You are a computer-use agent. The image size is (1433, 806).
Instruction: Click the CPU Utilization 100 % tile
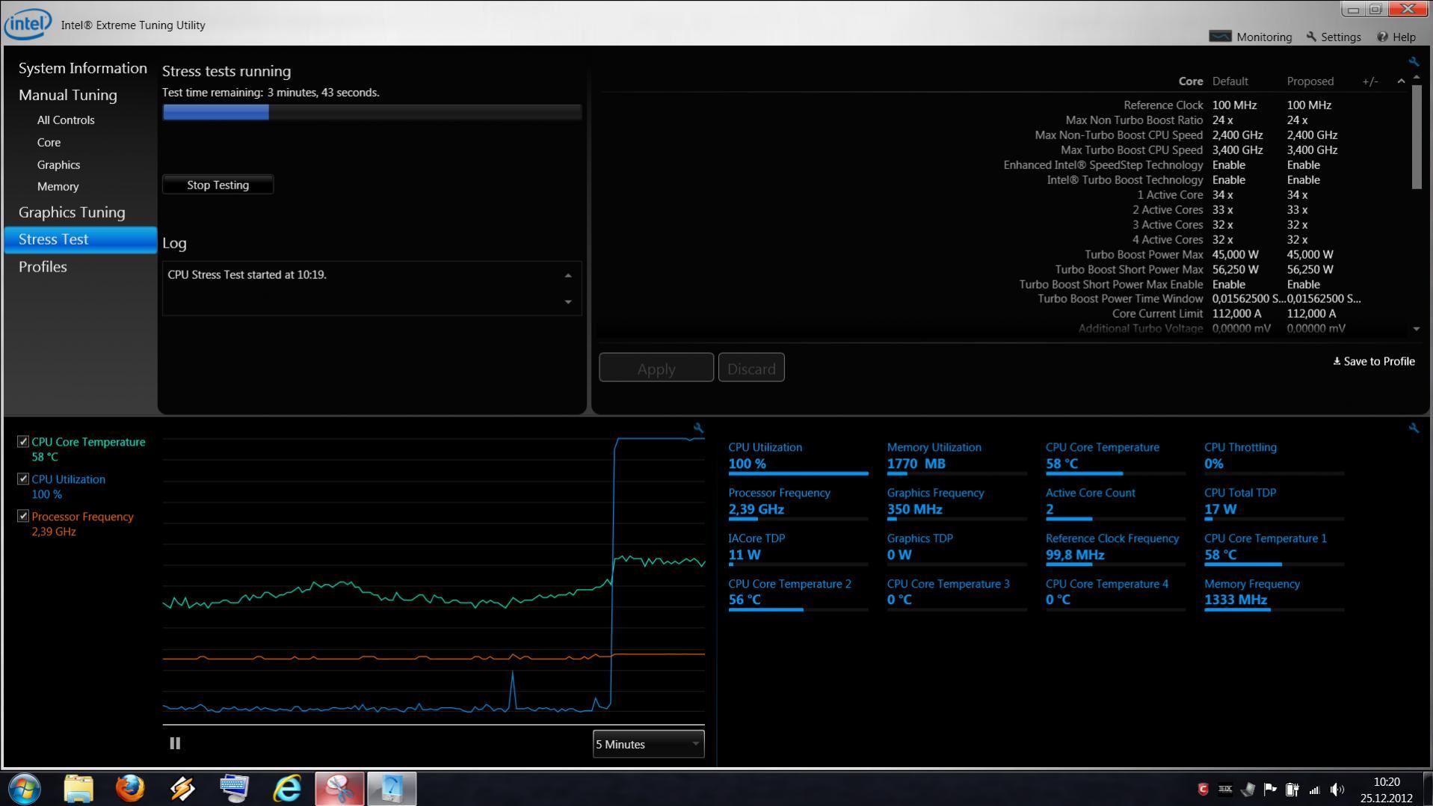point(798,458)
